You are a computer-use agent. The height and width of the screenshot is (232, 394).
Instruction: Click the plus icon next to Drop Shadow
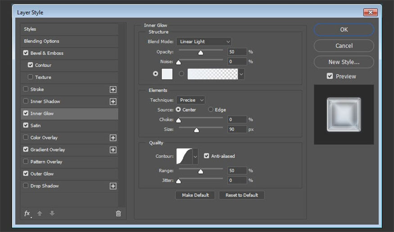click(x=113, y=186)
